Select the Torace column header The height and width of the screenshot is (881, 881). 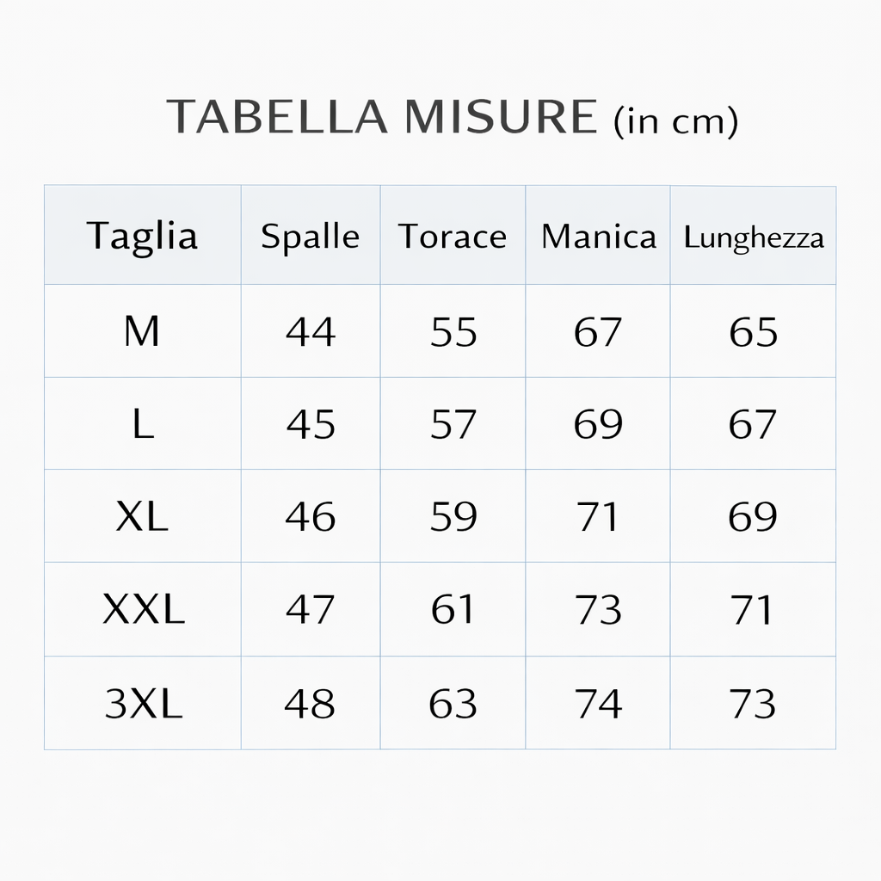(x=453, y=237)
